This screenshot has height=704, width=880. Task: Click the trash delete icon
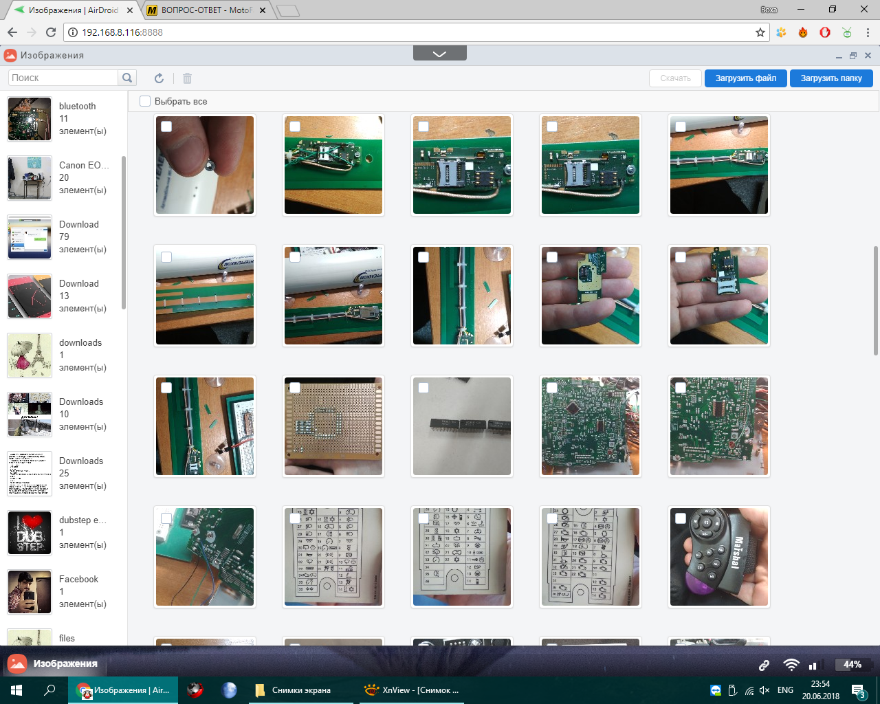[x=187, y=78]
